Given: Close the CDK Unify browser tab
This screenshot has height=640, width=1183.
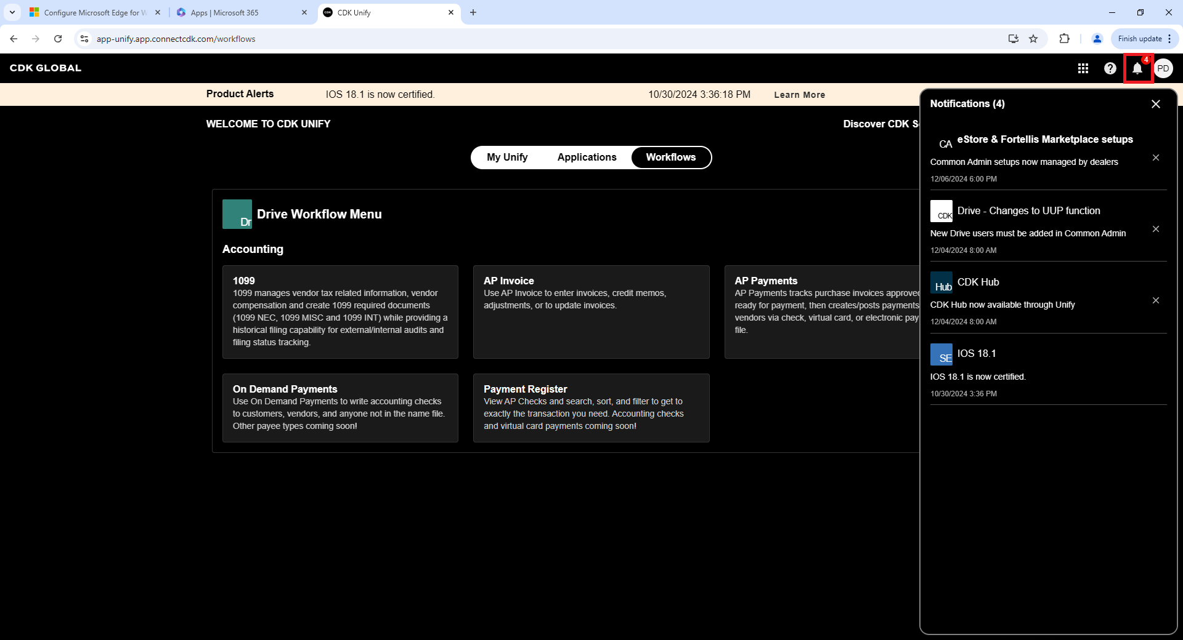Looking at the screenshot, I should 451,12.
